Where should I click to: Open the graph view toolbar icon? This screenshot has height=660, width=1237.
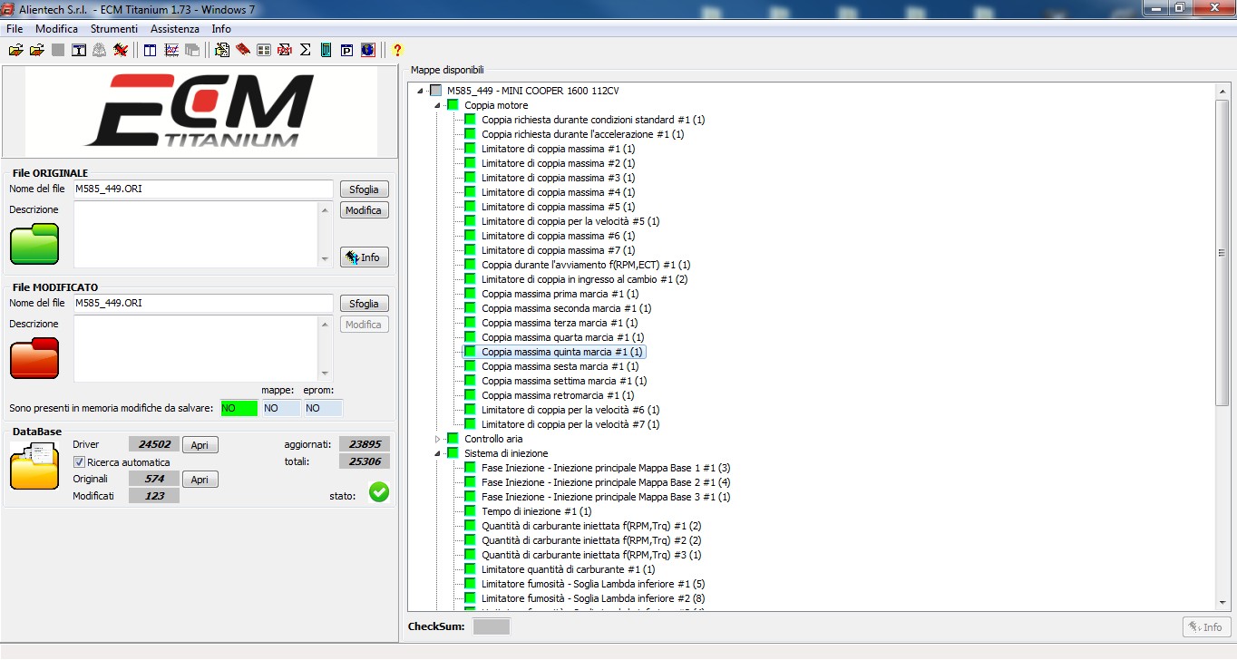point(171,50)
